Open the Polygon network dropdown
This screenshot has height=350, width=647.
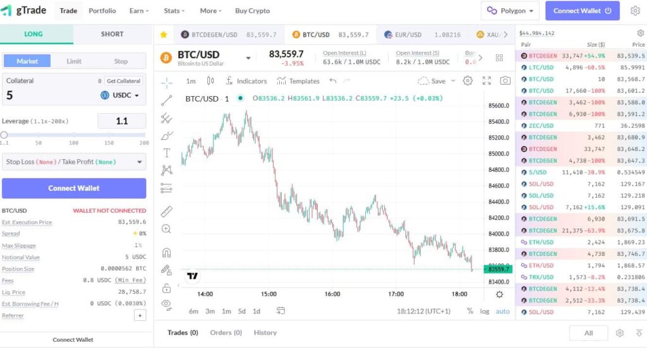tap(510, 11)
